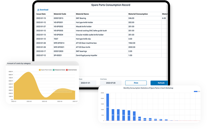Click the Print button
The width and height of the screenshot is (207, 129).
click(136, 83)
